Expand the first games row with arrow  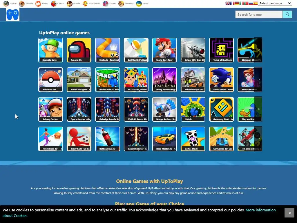tap(258, 50)
